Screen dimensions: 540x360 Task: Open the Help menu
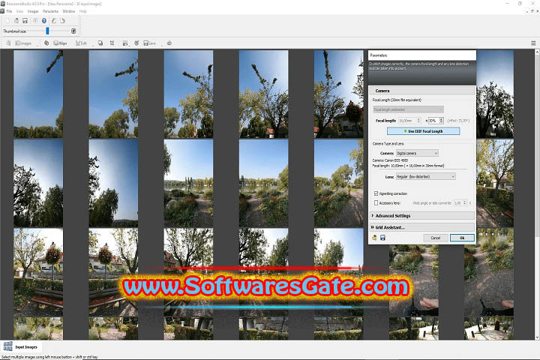pos(83,11)
